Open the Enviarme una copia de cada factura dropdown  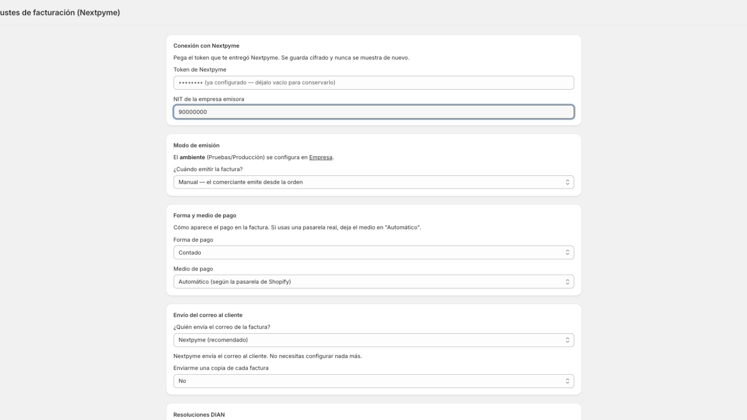(x=373, y=381)
